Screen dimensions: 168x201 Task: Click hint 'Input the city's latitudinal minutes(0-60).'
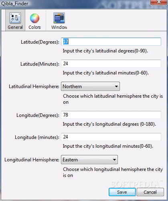click(106, 73)
